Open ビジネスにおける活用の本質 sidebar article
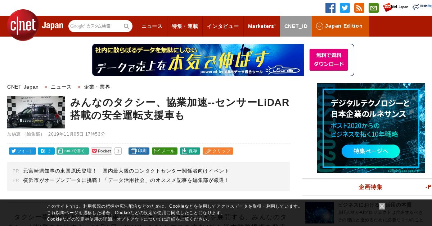Viewport: 432px width, 226px height. pyautogui.click(x=374, y=205)
